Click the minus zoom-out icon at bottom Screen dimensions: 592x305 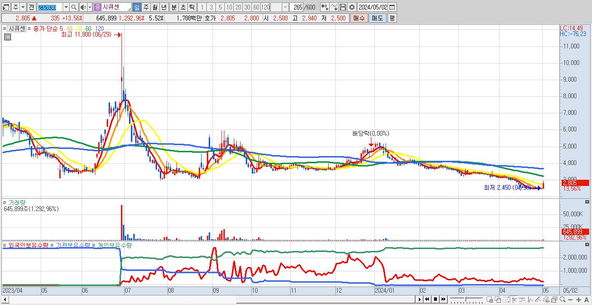pyautogui.click(x=570, y=299)
